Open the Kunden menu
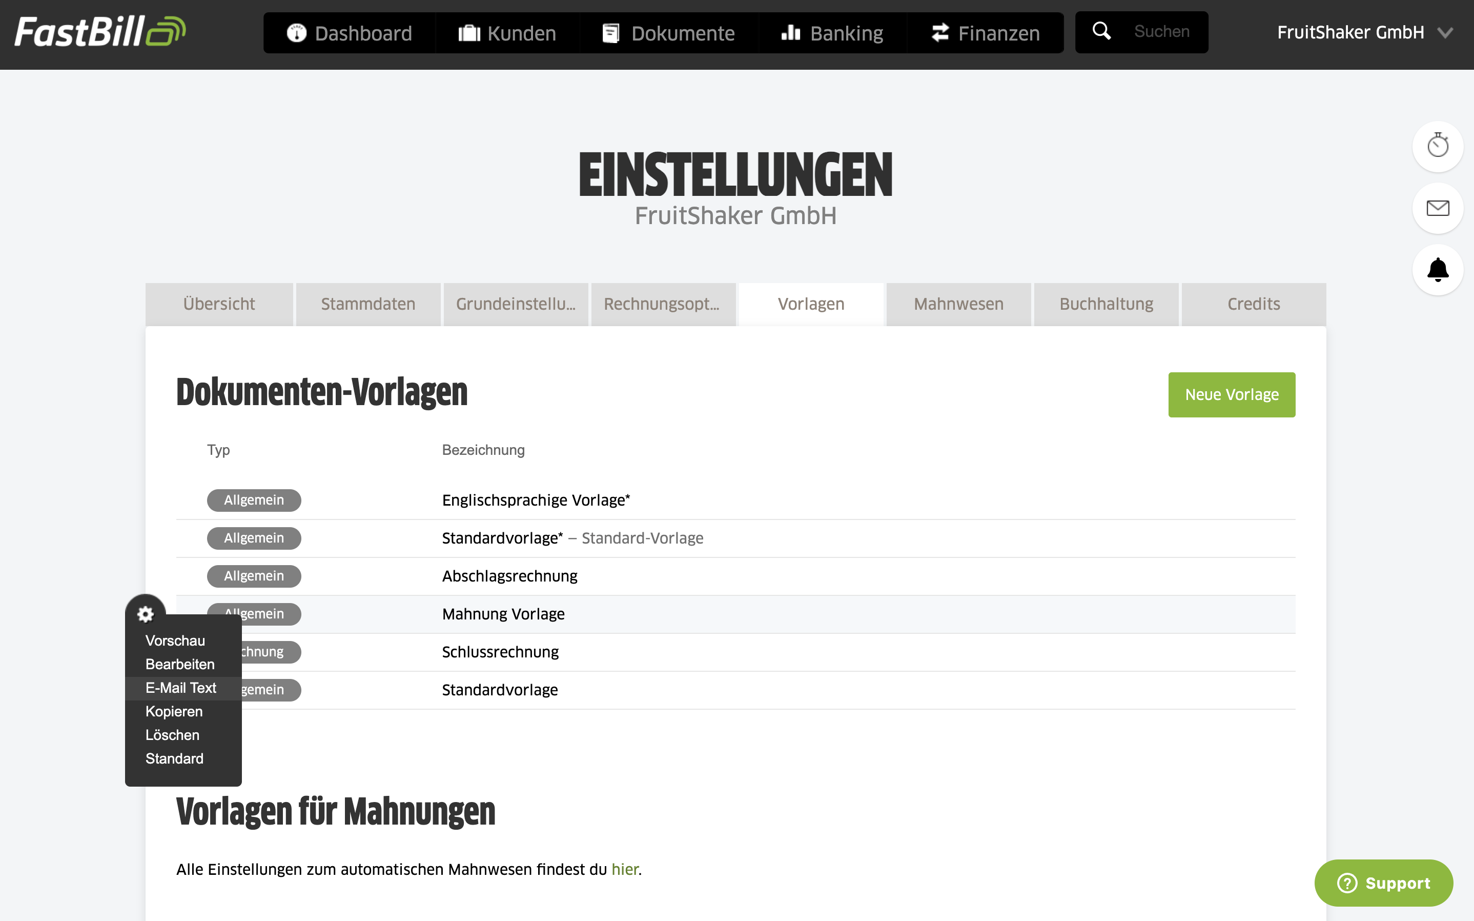The width and height of the screenshot is (1474, 921). (507, 33)
